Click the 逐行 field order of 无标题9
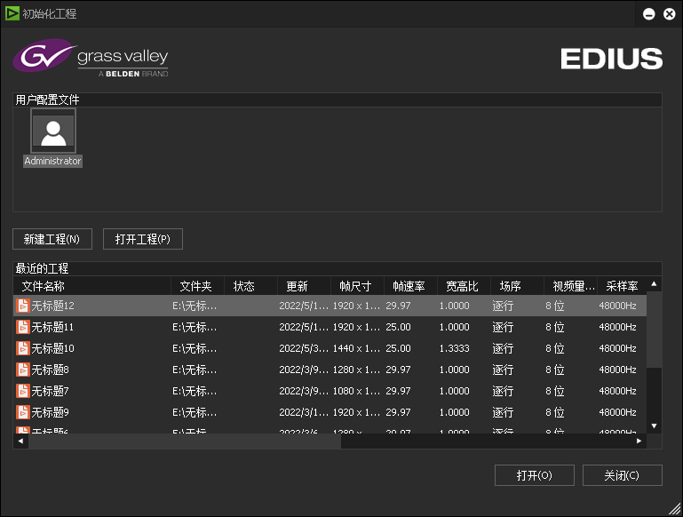The width and height of the screenshot is (683, 517). pyautogui.click(x=503, y=412)
